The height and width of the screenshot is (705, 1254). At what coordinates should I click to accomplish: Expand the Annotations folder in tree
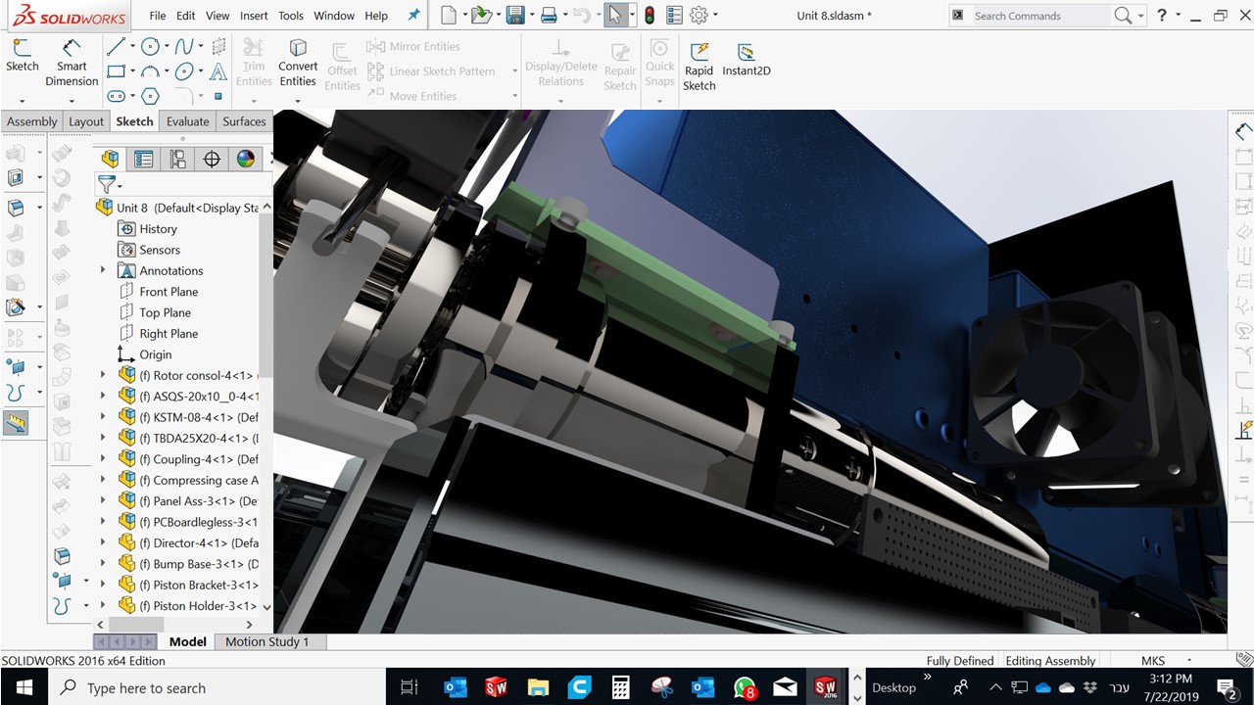click(103, 270)
